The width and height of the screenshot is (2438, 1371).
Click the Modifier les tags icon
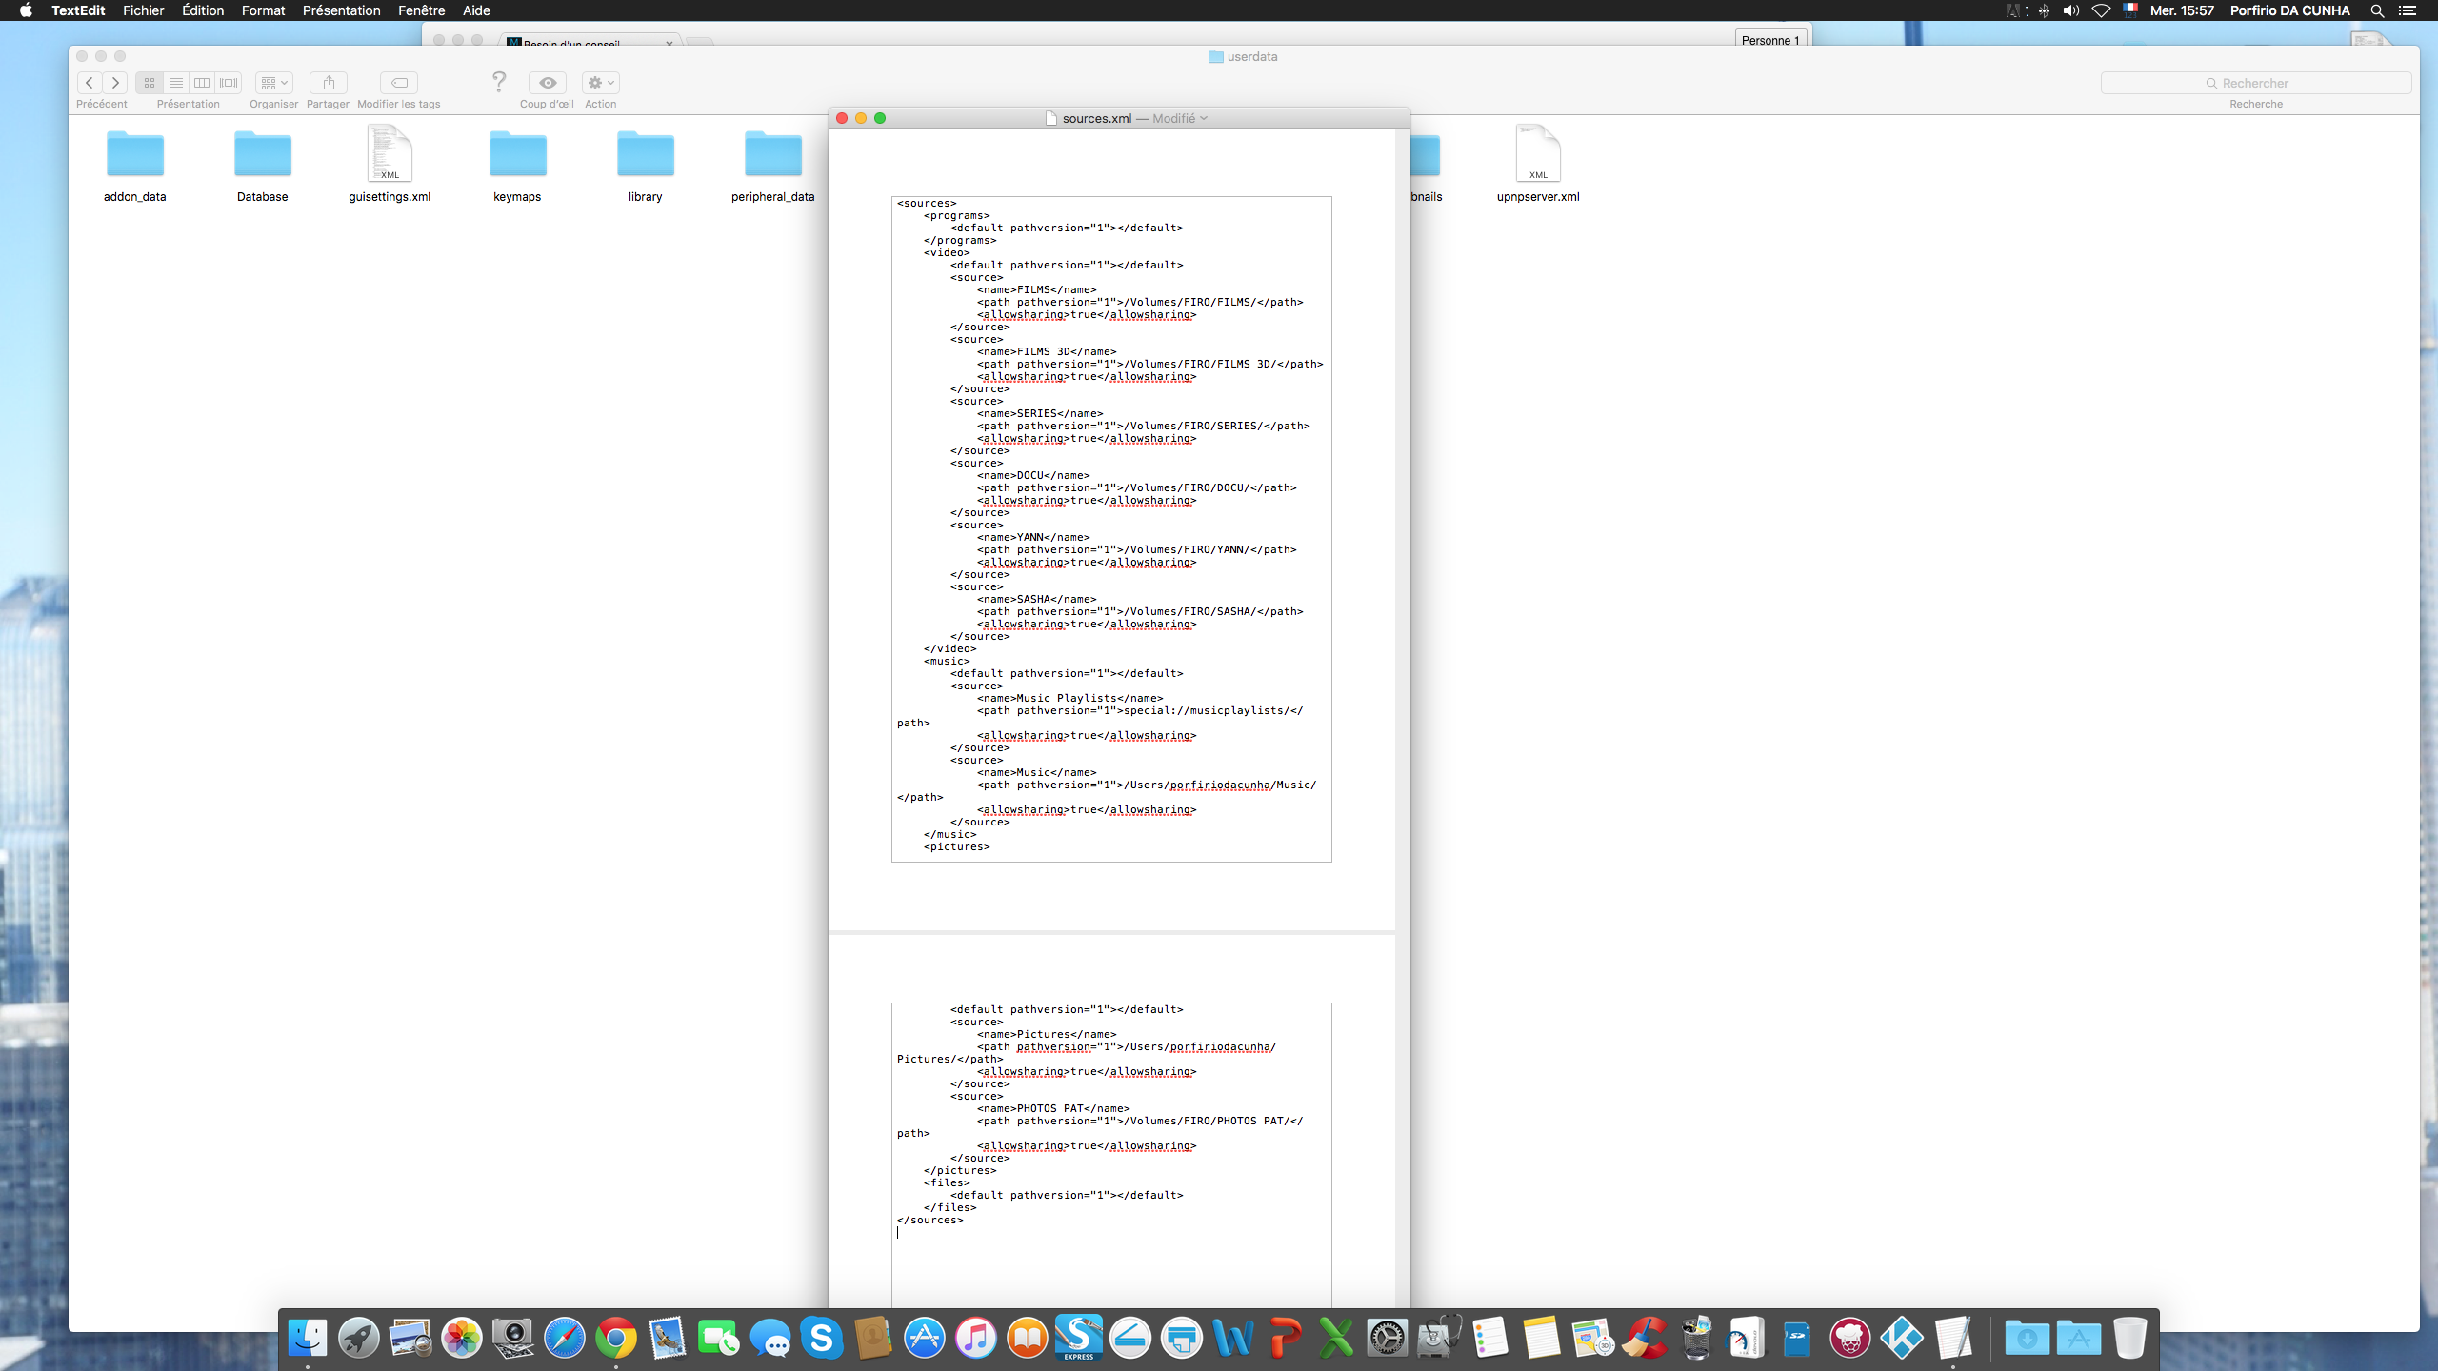399,83
